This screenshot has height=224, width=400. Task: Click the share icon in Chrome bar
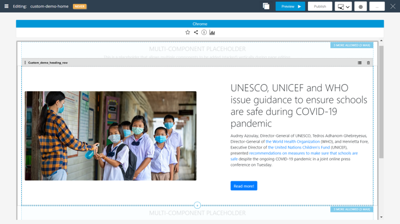196,33
